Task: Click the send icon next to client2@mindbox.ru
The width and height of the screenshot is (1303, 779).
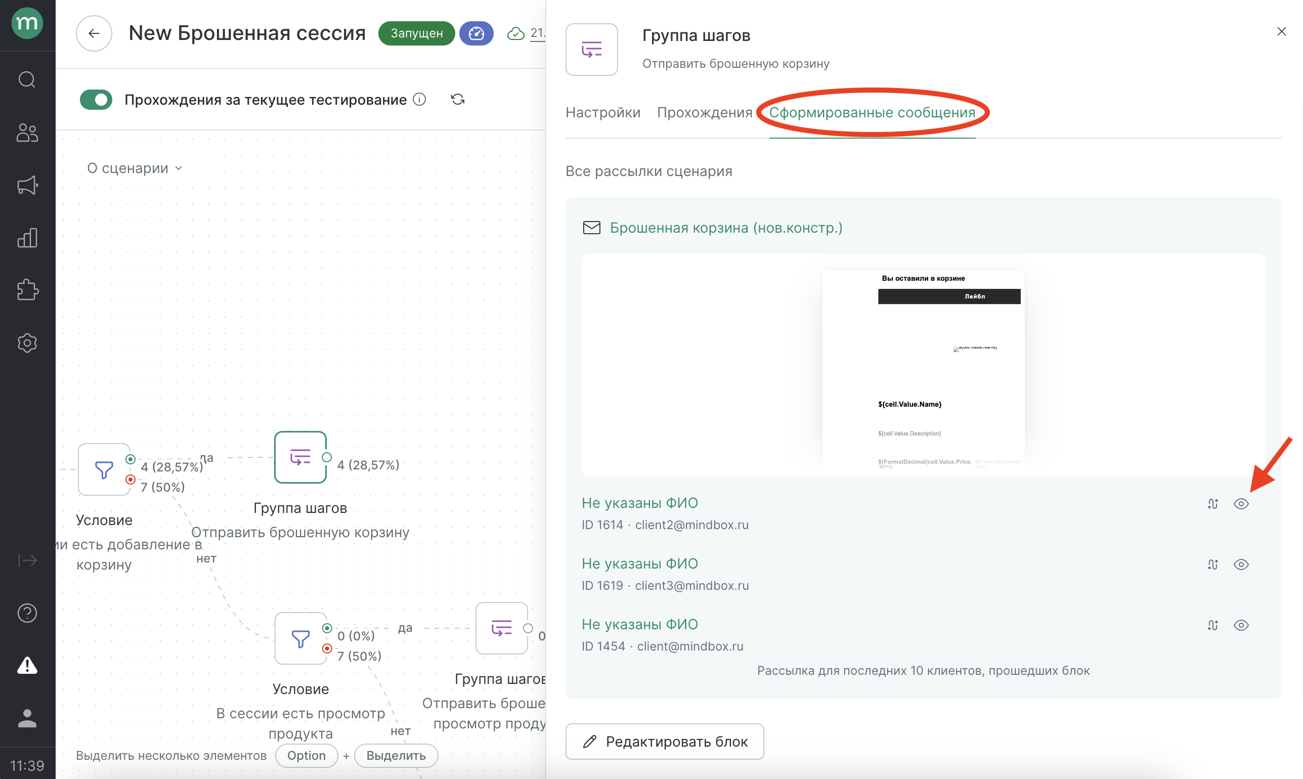Action: [1212, 504]
